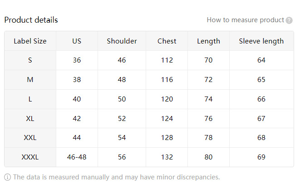Image resolution: width=300 pixels, height=193 pixels.
Task: Select the Label Size column header
Action: click(x=30, y=41)
